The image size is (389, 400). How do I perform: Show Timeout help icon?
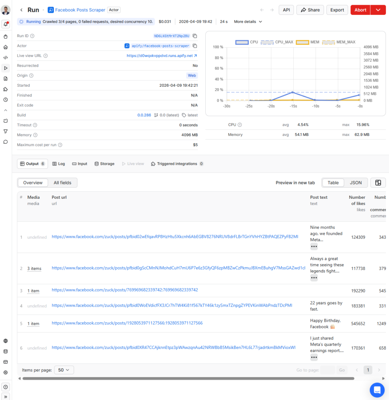(x=35, y=125)
